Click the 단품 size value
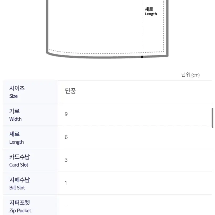 point(71,91)
